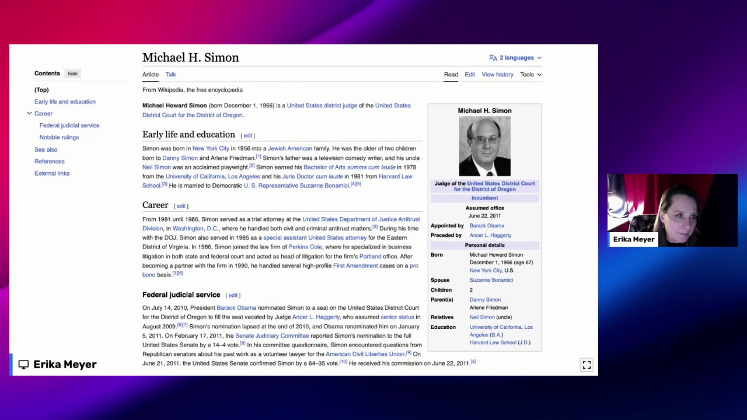The width and height of the screenshot is (747, 420).
Task: Open the 2 languages dropdown
Action: 515,58
